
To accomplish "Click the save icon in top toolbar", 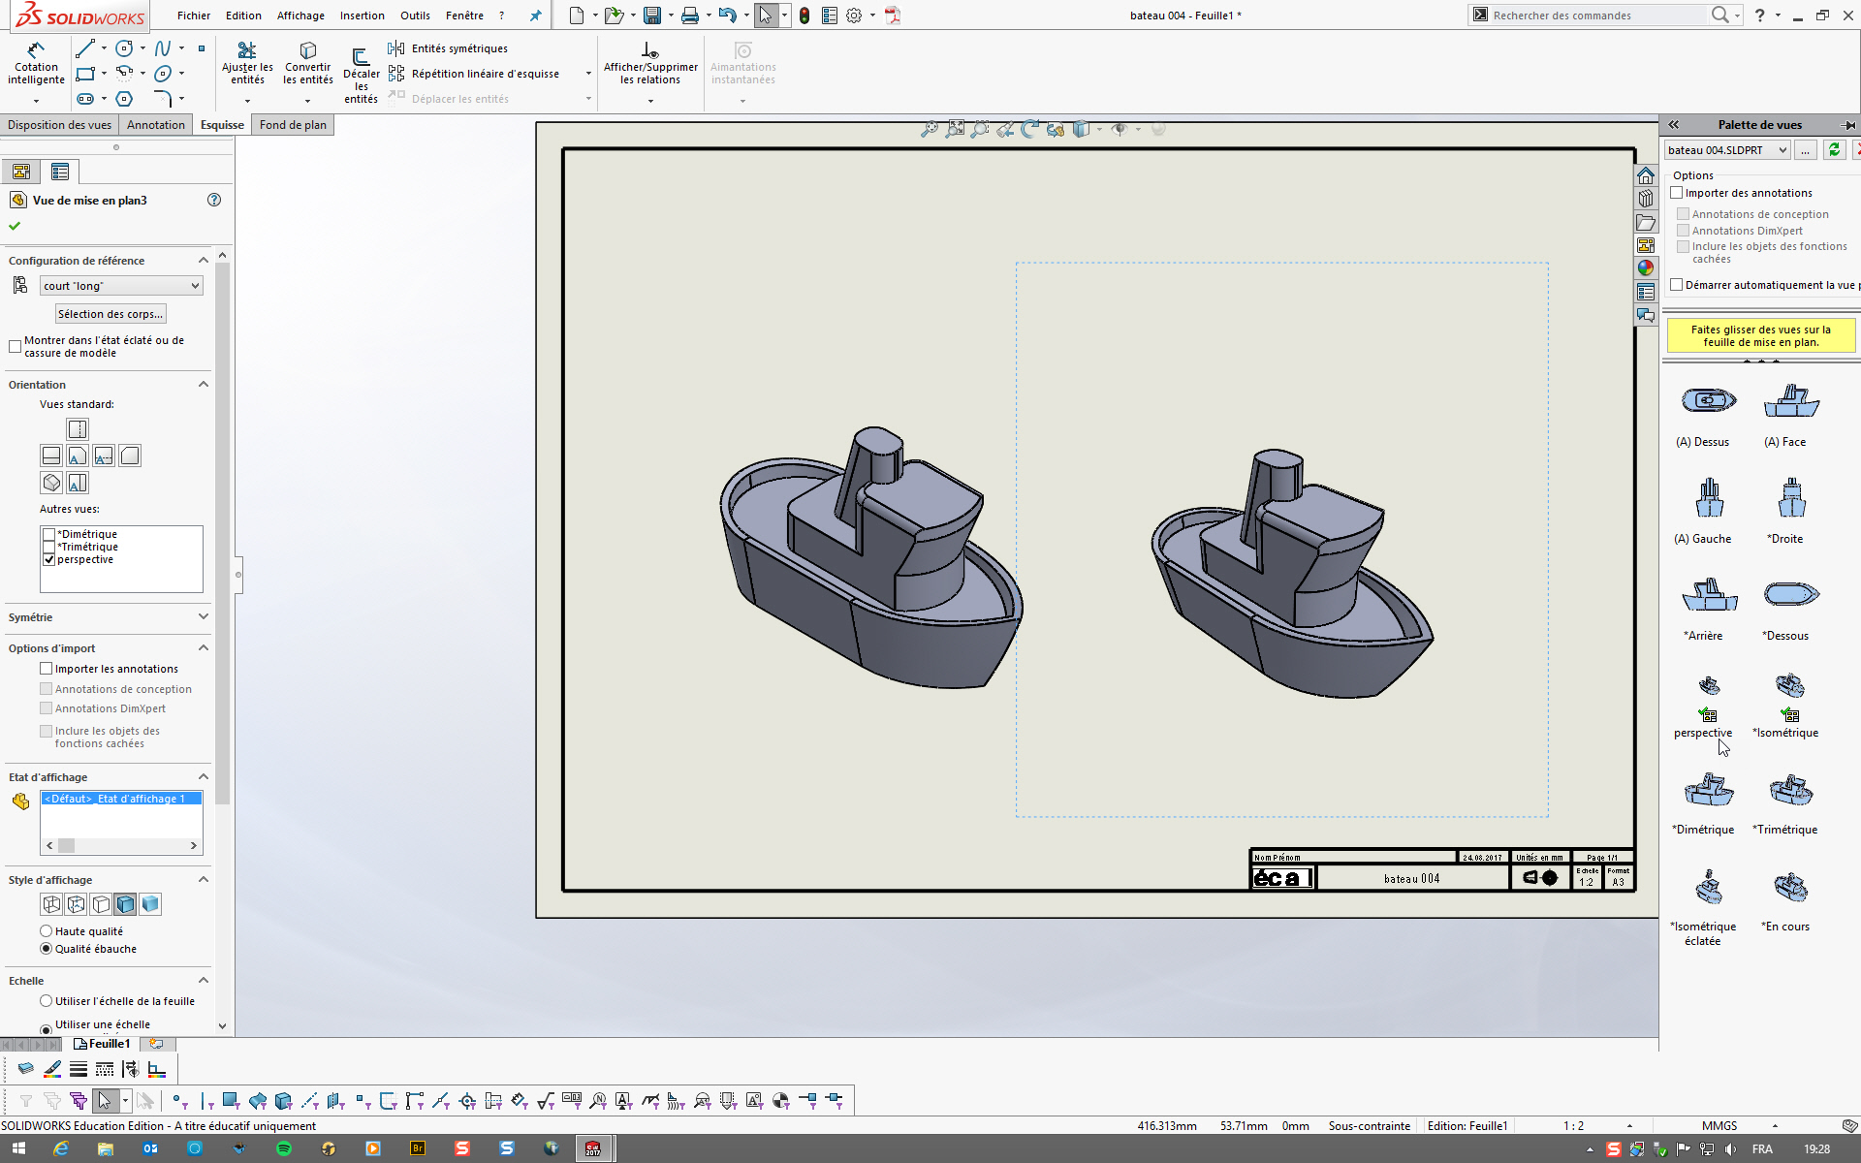I will [x=652, y=16].
